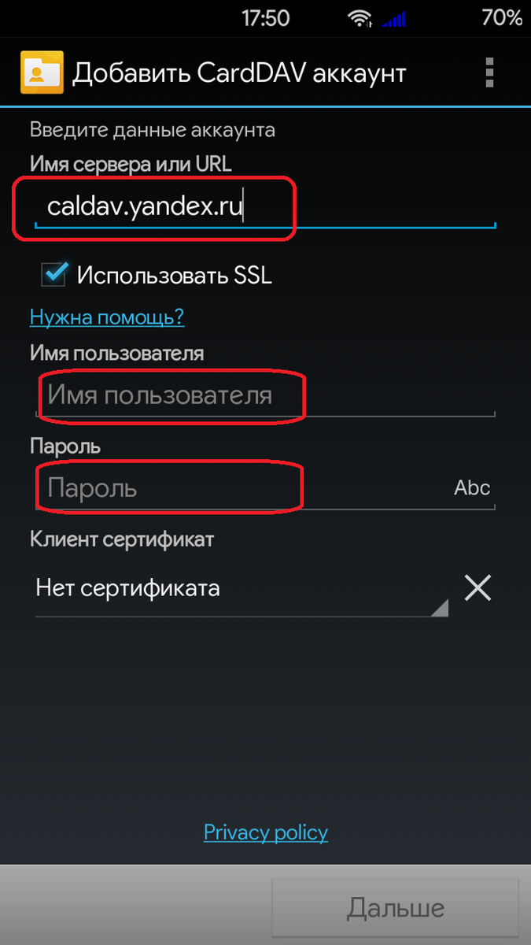Tap the 17:50 clock in status bar
Viewport: 531px width, 945px height.
pos(265,17)
